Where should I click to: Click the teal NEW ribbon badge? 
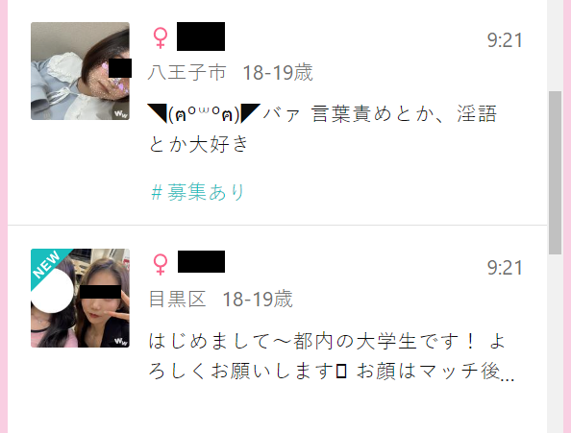point(48,266)
